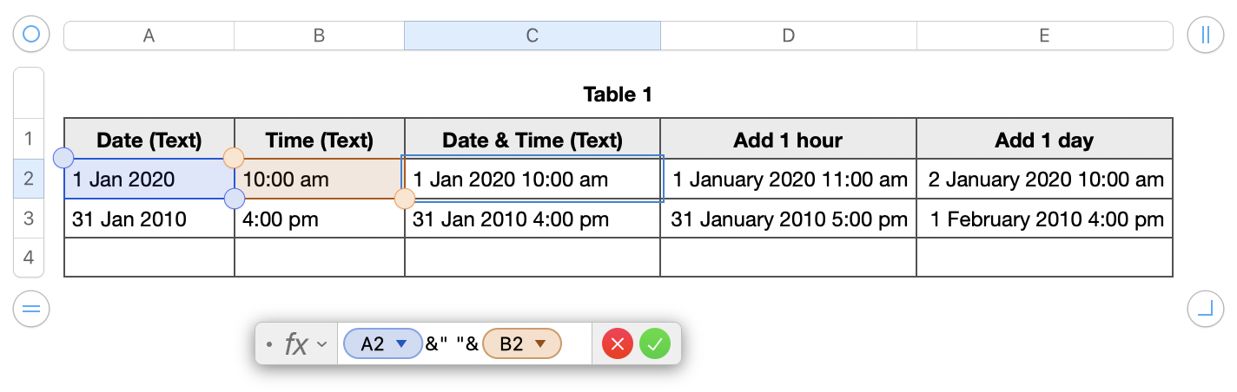Click the add column handle at top-right
Screen dimensions: 1237x392
(x=1205, y=35)
